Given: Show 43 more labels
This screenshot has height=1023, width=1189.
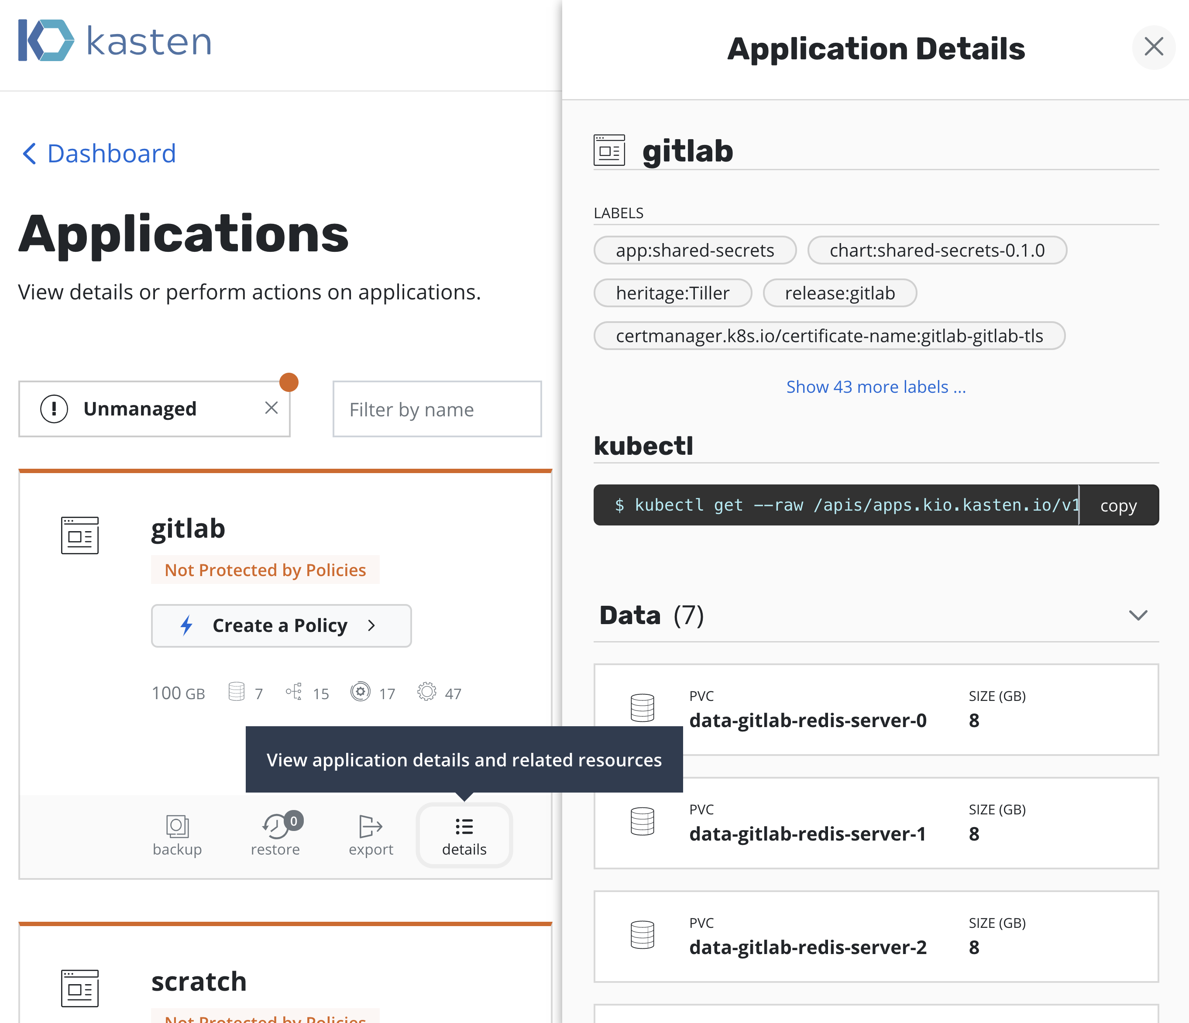Looking at the screenshot, I should (x=876, y=387).
